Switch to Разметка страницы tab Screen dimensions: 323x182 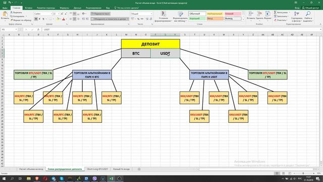click(46, 8)
